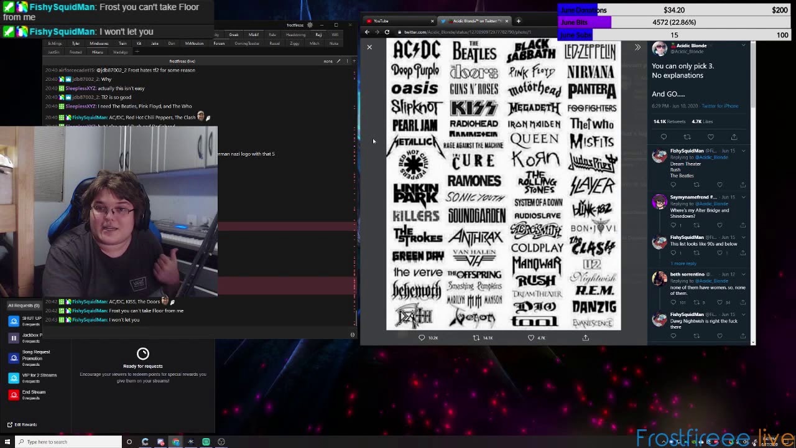The width and height of the screenshot is (796, 448).
Task: Switch to the YouTube browser tab
Action: (399, 21)
